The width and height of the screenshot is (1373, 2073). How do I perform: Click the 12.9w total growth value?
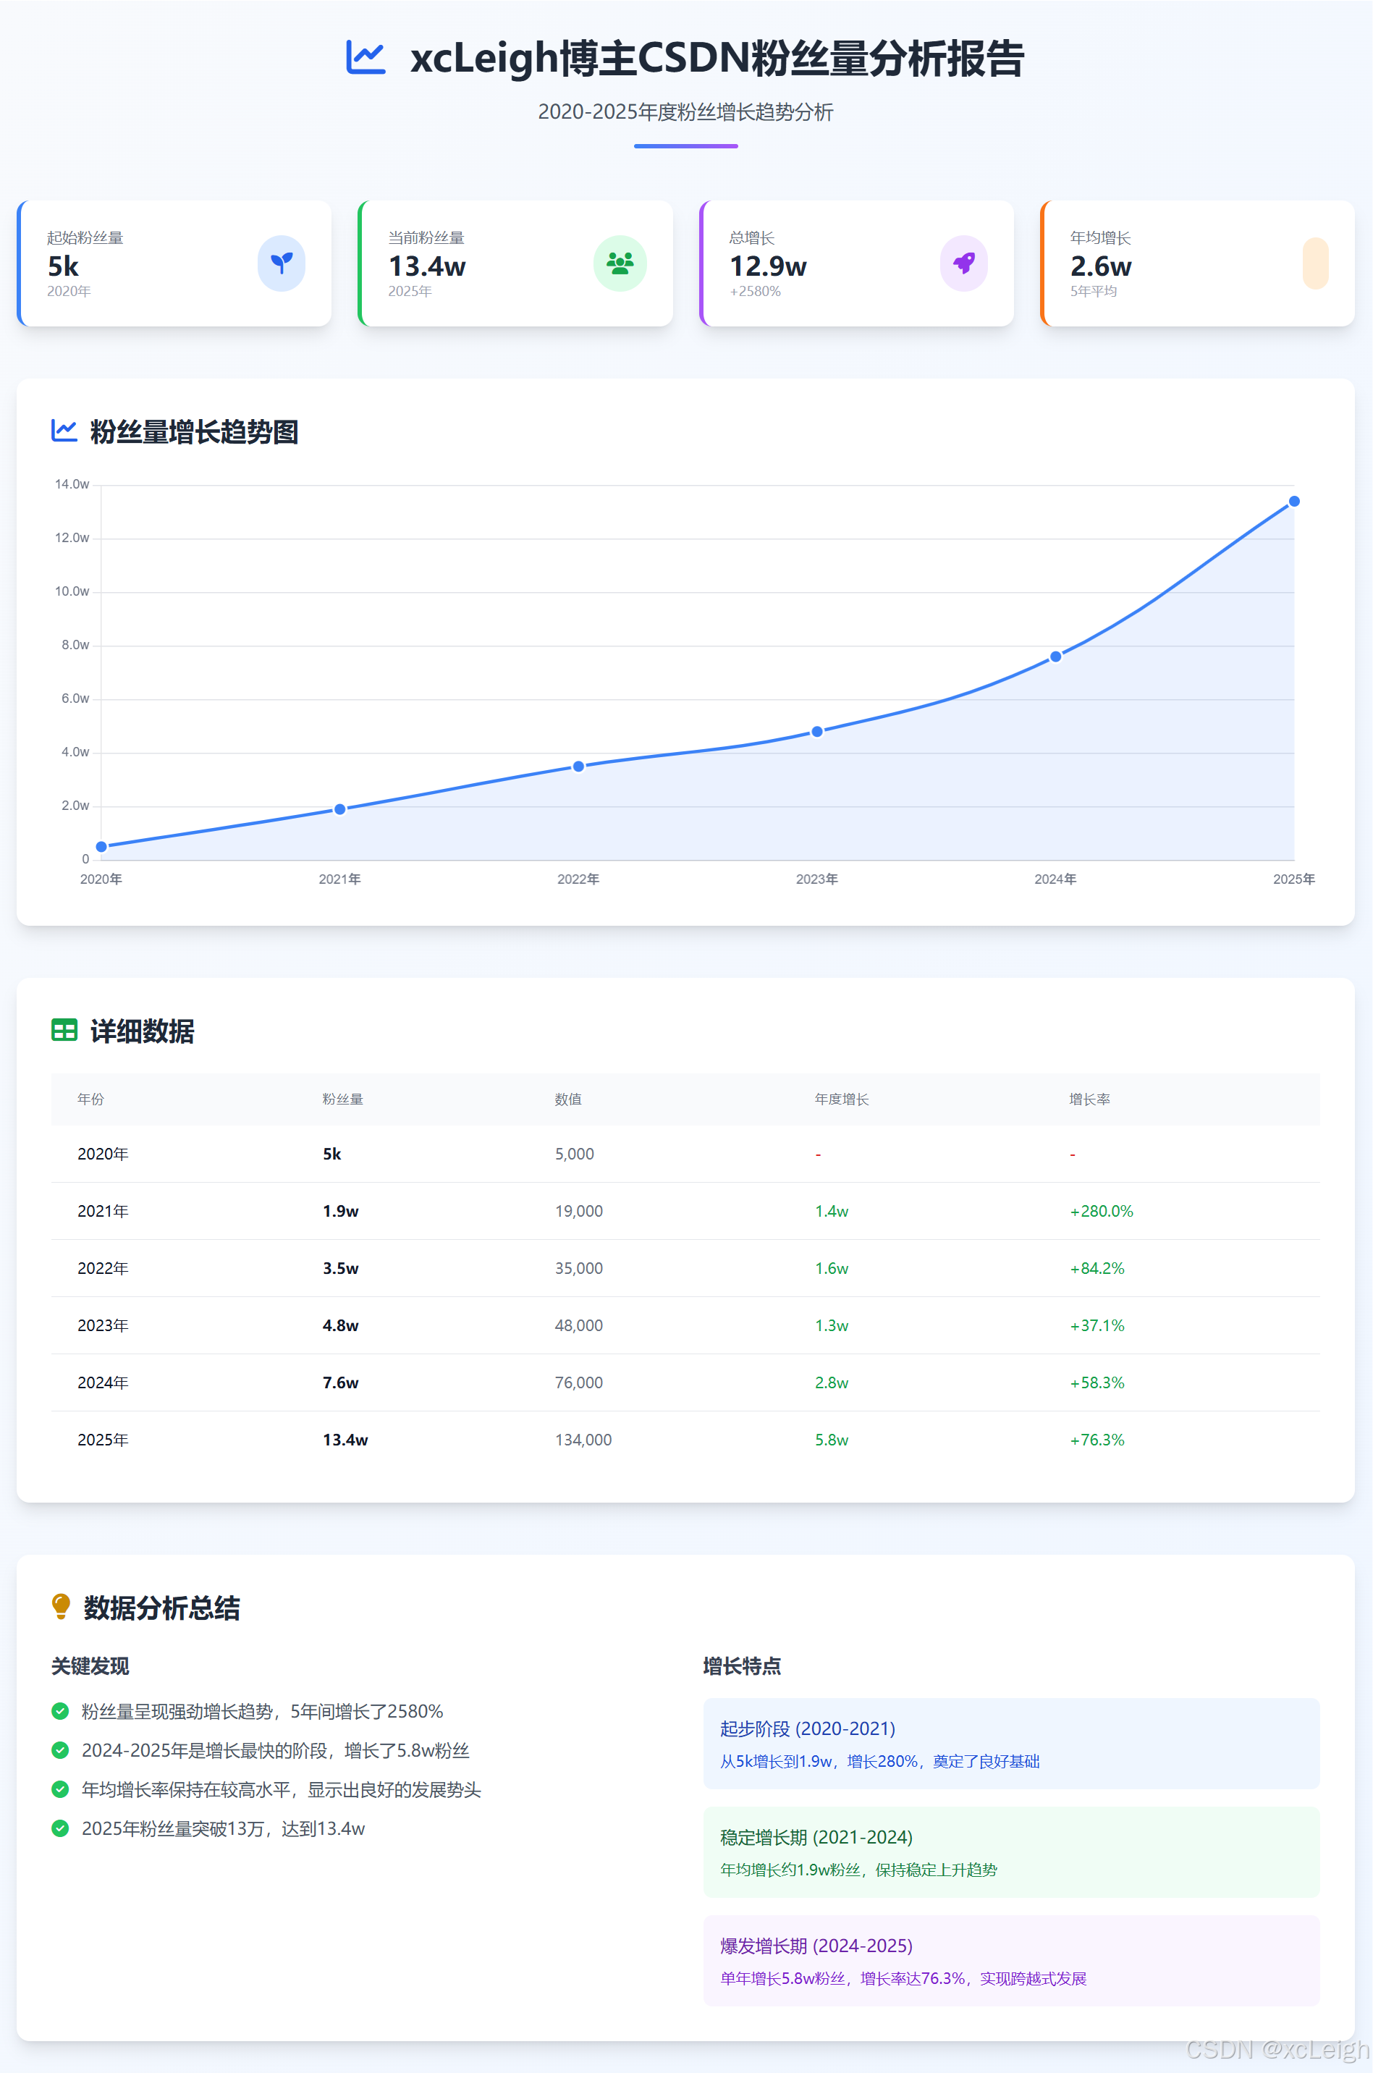(768, 265)
